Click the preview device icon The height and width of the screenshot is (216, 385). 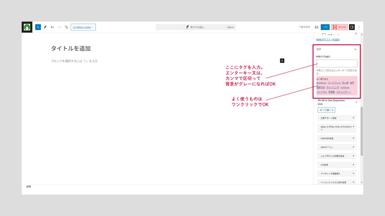click(316, 27)
